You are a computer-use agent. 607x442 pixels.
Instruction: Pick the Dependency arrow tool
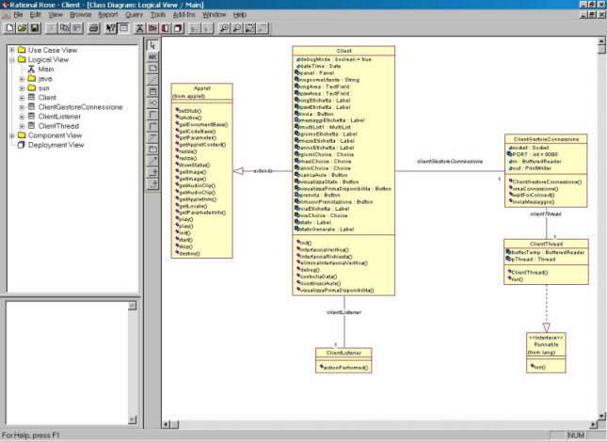point(152,161)
